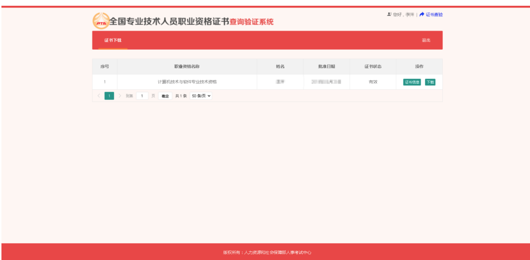The image size is (530, 260).
Task: Log out using the 退出 item
Action: [426, 40]
